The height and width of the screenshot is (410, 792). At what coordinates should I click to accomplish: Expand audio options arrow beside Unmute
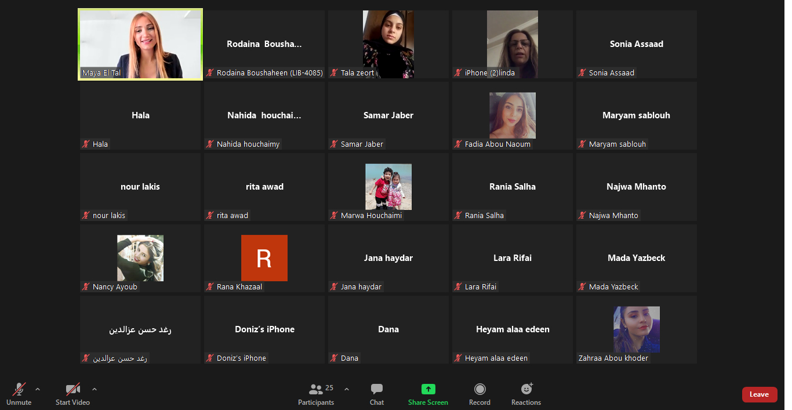tap(38, 389)
